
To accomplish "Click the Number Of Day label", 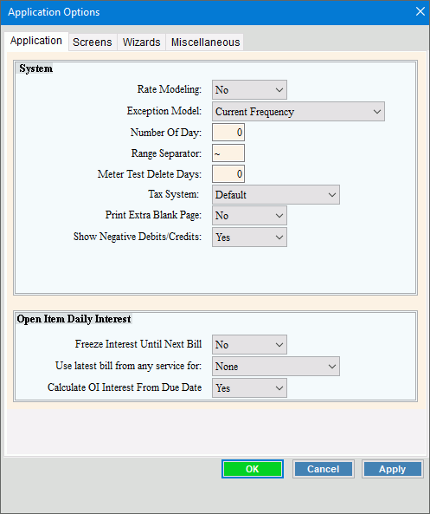I will point(166,133).
